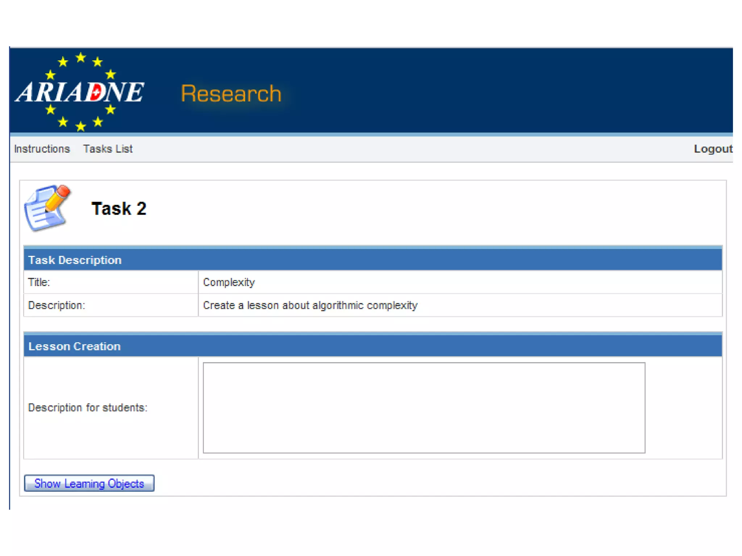Click the Task 2 heading
Viewport: 742px width, 556px height.
pos(118,208)
